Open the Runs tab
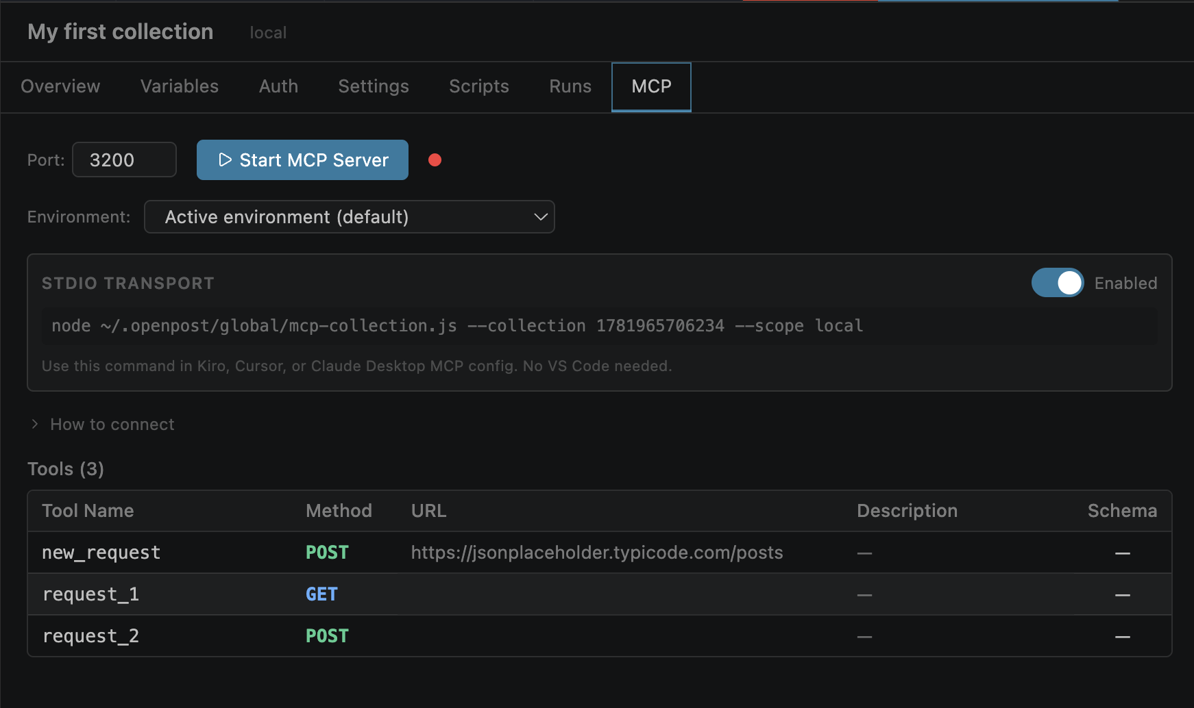The image size is (1194, 708). pos(570,86)
